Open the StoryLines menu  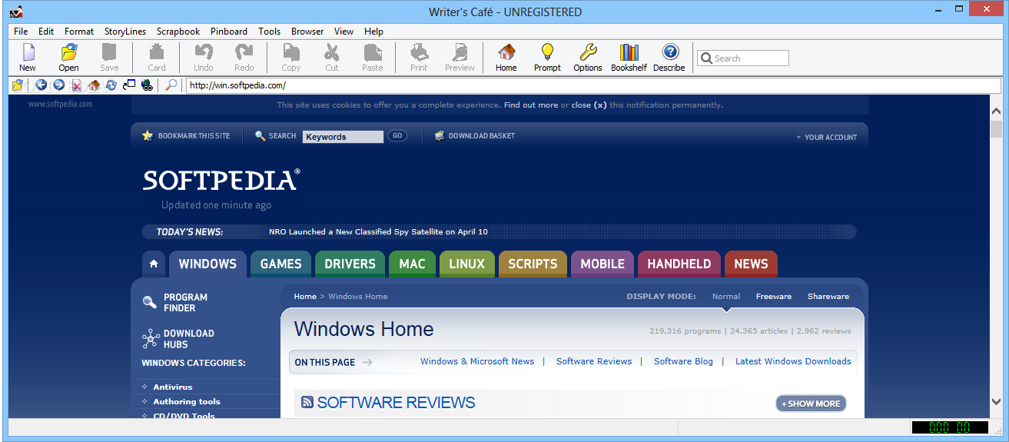tap(125, 32)
